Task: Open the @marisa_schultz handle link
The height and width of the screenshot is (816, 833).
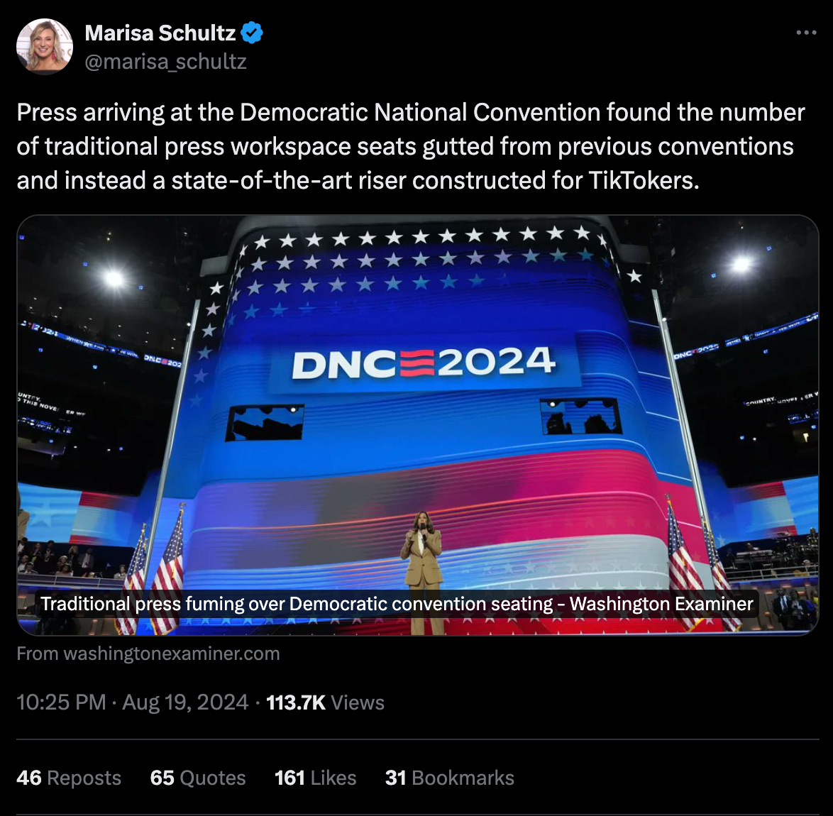Action: 165,62
